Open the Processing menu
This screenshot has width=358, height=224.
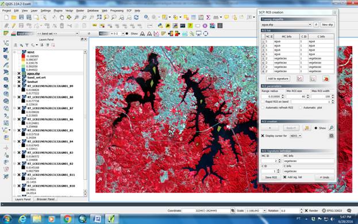coord(117,11)
